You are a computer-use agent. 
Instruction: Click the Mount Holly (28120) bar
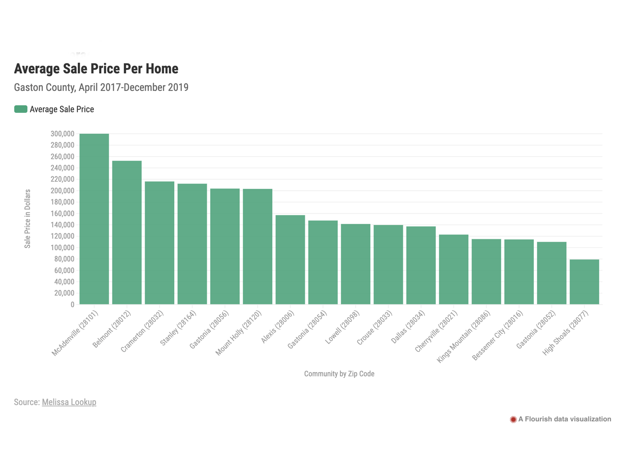[x=258, y=247]
